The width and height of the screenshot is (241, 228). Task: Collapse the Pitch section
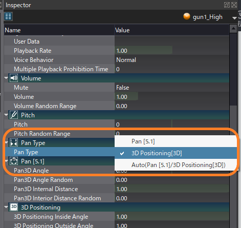click(6, 115)
